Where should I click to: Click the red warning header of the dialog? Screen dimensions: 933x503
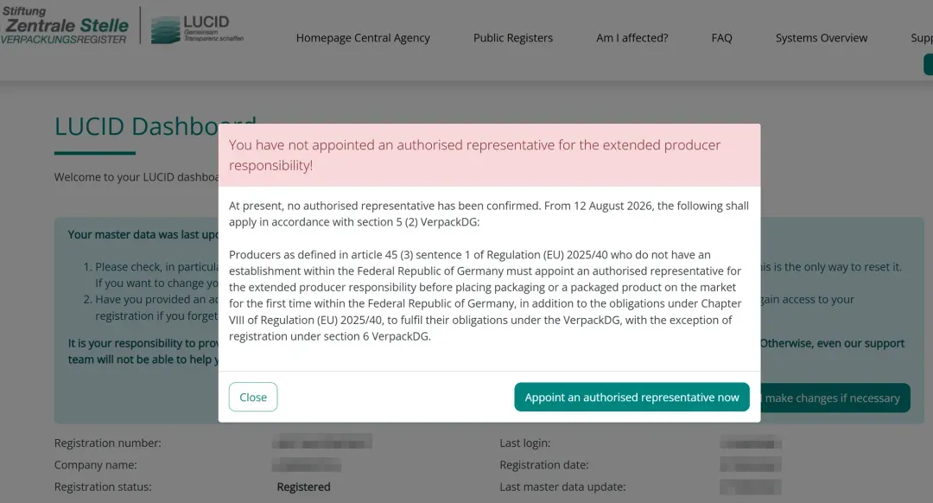489,156
